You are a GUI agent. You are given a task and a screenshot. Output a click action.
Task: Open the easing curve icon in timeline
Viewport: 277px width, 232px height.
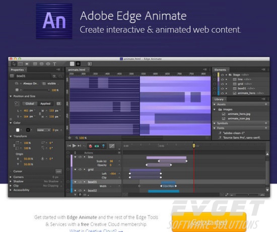point(112,146)
